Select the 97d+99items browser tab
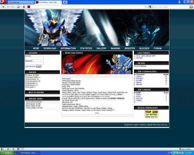The height and width of the screenshot is (155, 194). (48, 2)
